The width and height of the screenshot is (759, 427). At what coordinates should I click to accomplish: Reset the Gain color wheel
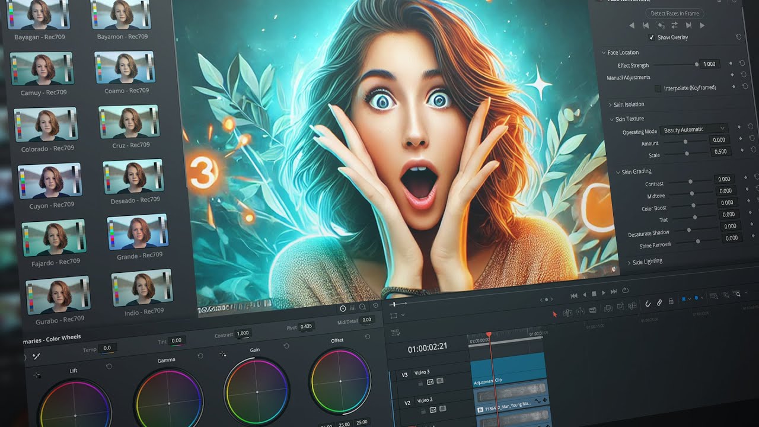coord(286,346)
